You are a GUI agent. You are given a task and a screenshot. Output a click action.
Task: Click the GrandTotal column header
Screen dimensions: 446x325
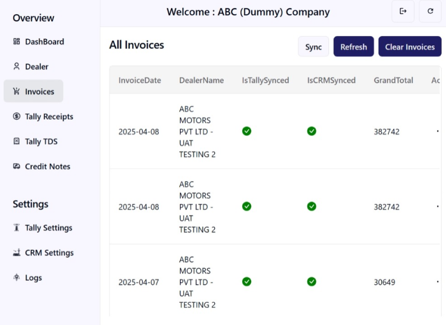click(393, 80)
